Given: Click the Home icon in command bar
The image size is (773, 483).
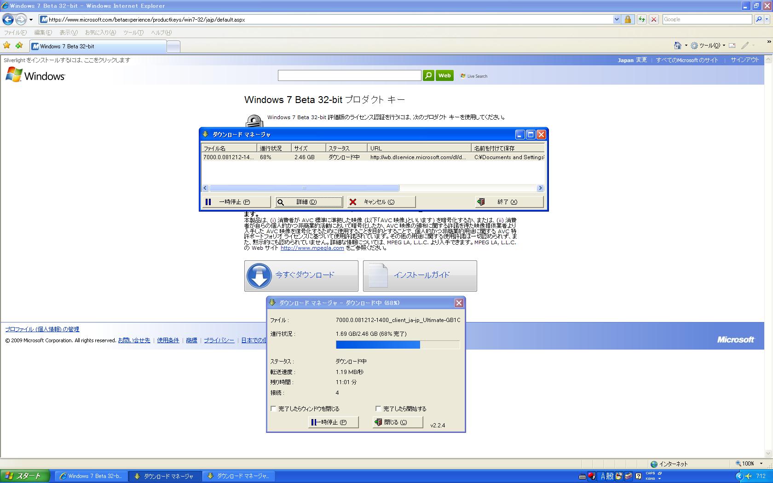Looking at the screenshot, I should pos(678,46).
